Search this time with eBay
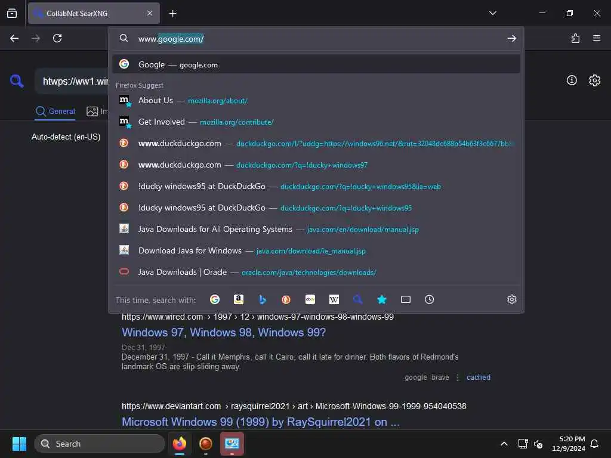 (x=310, y=299)
